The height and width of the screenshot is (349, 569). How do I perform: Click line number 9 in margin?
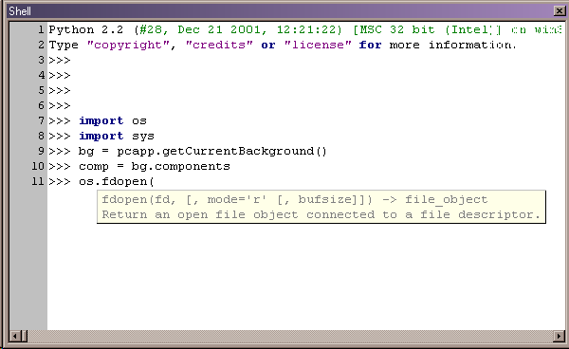(x=42, y=152)
